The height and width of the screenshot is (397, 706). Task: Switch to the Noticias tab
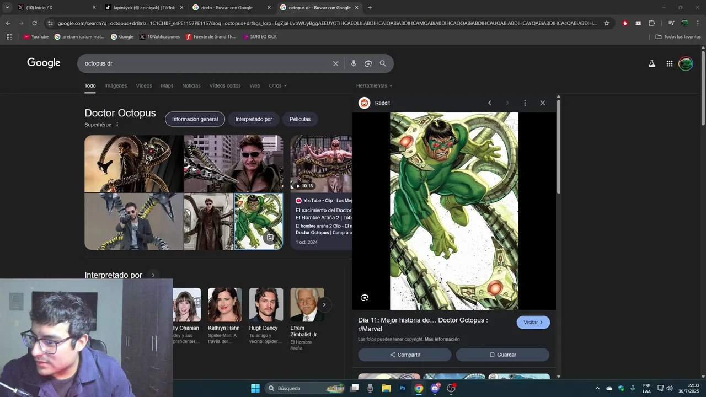(191, 85)
